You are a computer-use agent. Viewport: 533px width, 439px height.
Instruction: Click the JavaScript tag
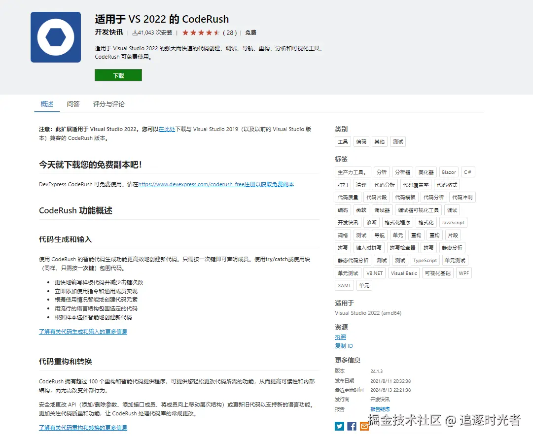(x=453, y=223)
